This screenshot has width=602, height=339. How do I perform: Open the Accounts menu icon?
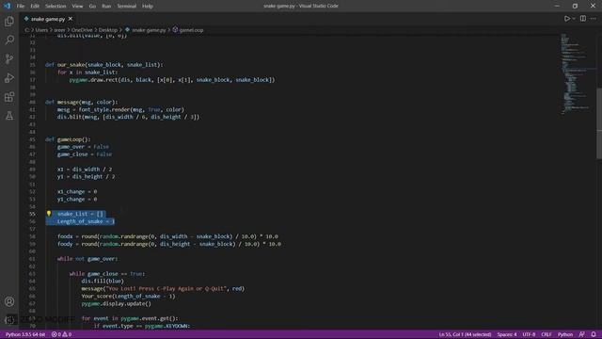[9, 301]
